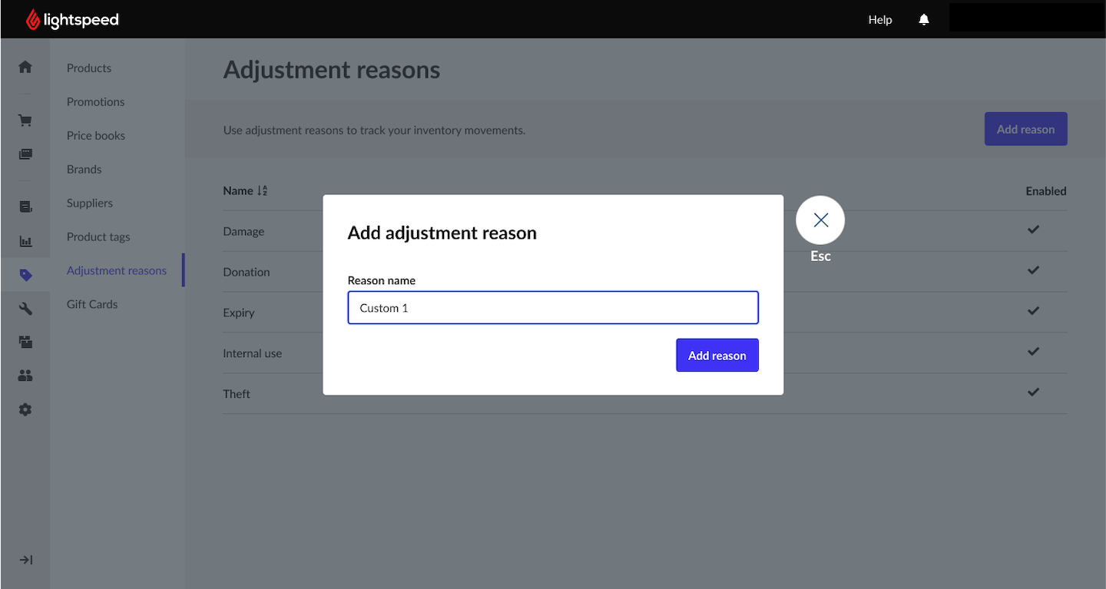This screenshot has width=1106, height=589.
Task: Open the Home dashboard icon
Action: click(x=25, y=67)
